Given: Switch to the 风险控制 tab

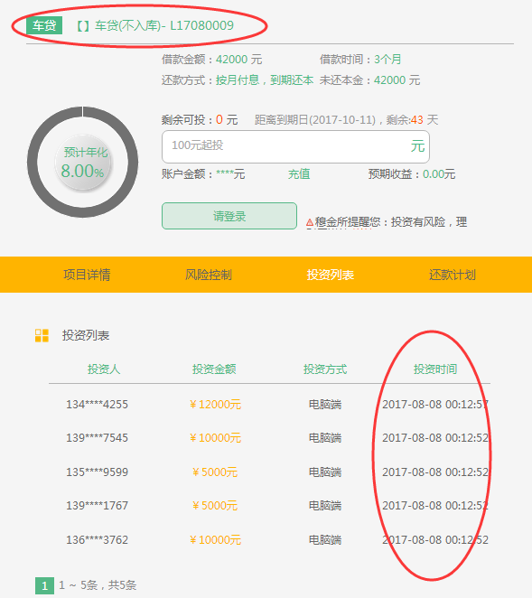Looking at the screenshot, I should click(x=209, y=275).
